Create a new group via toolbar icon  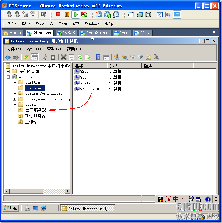(x=125, y=58)
